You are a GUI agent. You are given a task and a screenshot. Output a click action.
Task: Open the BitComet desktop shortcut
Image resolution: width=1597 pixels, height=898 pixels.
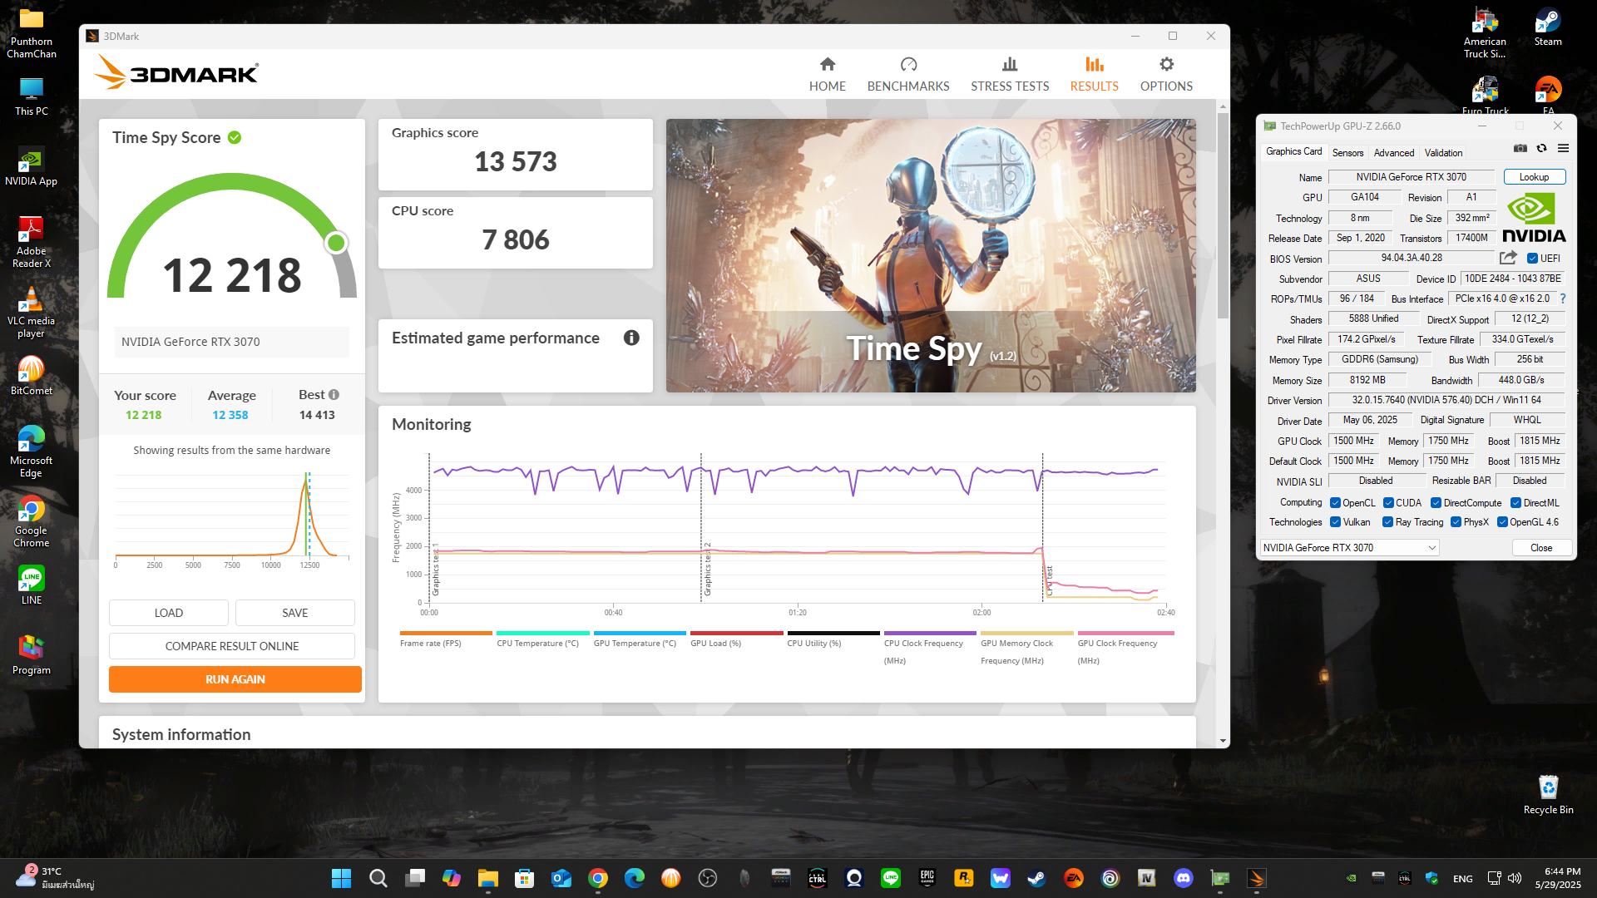point(31,375)
